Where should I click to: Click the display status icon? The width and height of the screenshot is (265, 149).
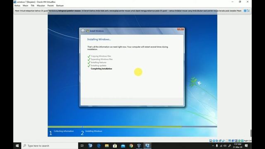[230, 141]
